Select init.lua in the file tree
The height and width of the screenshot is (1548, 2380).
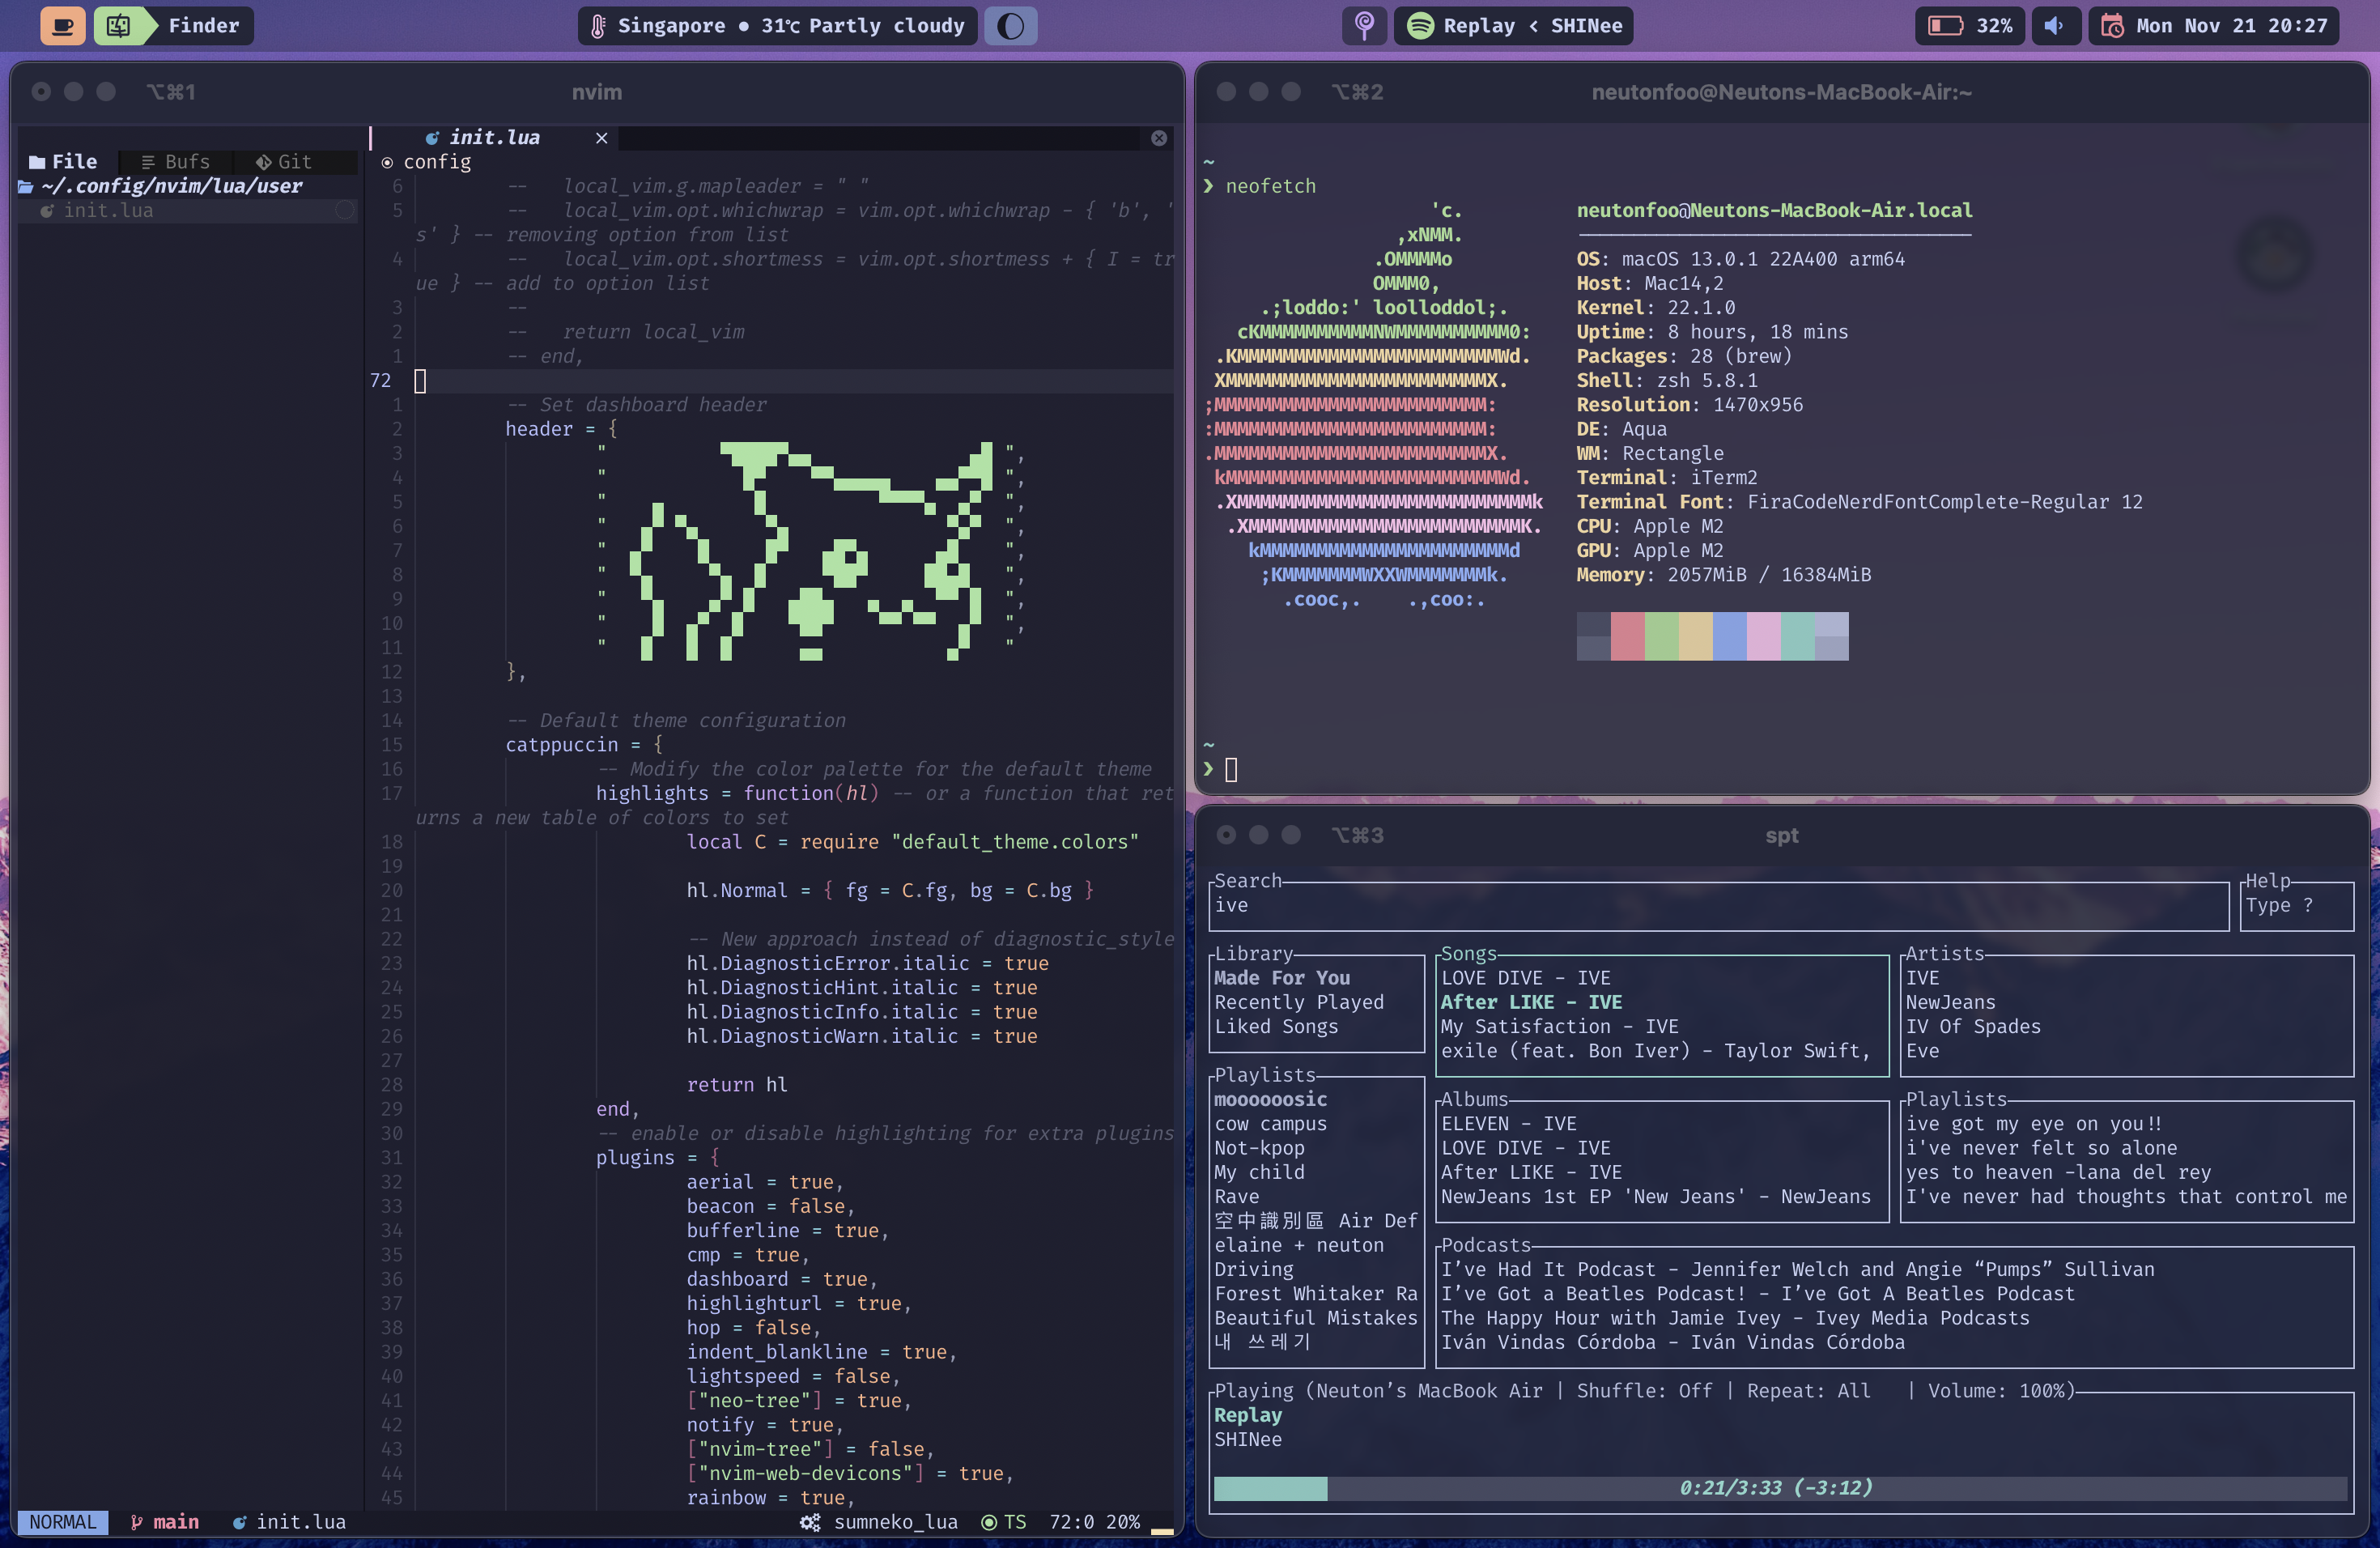[108, 210]
